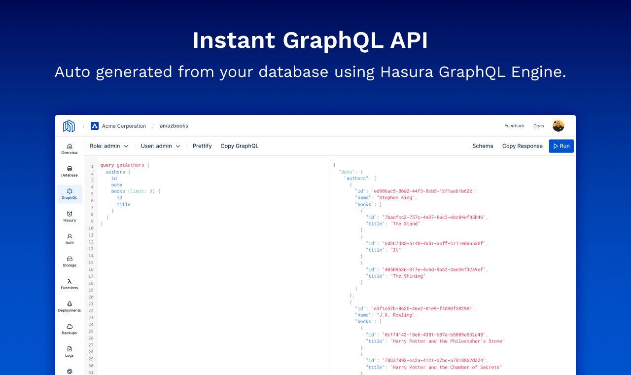631x375 pixels.
Task: Click the id value of "It" book
Action: tap(435, 244)
